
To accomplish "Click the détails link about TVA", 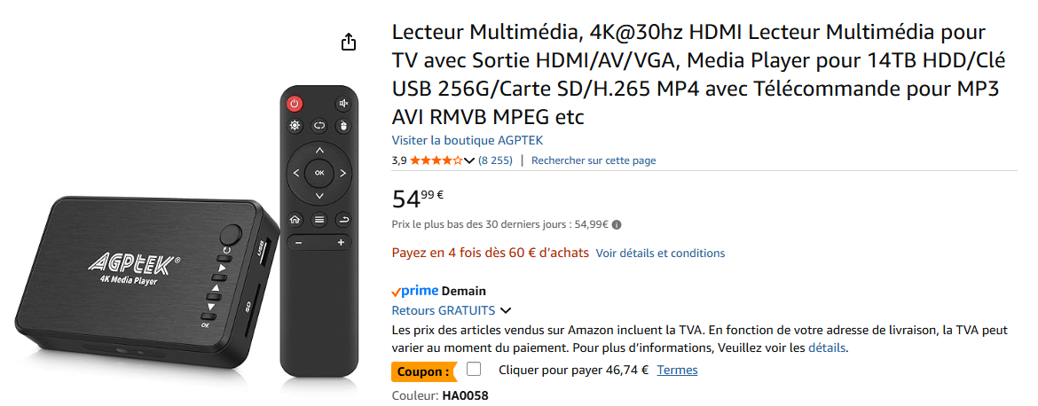I will pos(827,347).
